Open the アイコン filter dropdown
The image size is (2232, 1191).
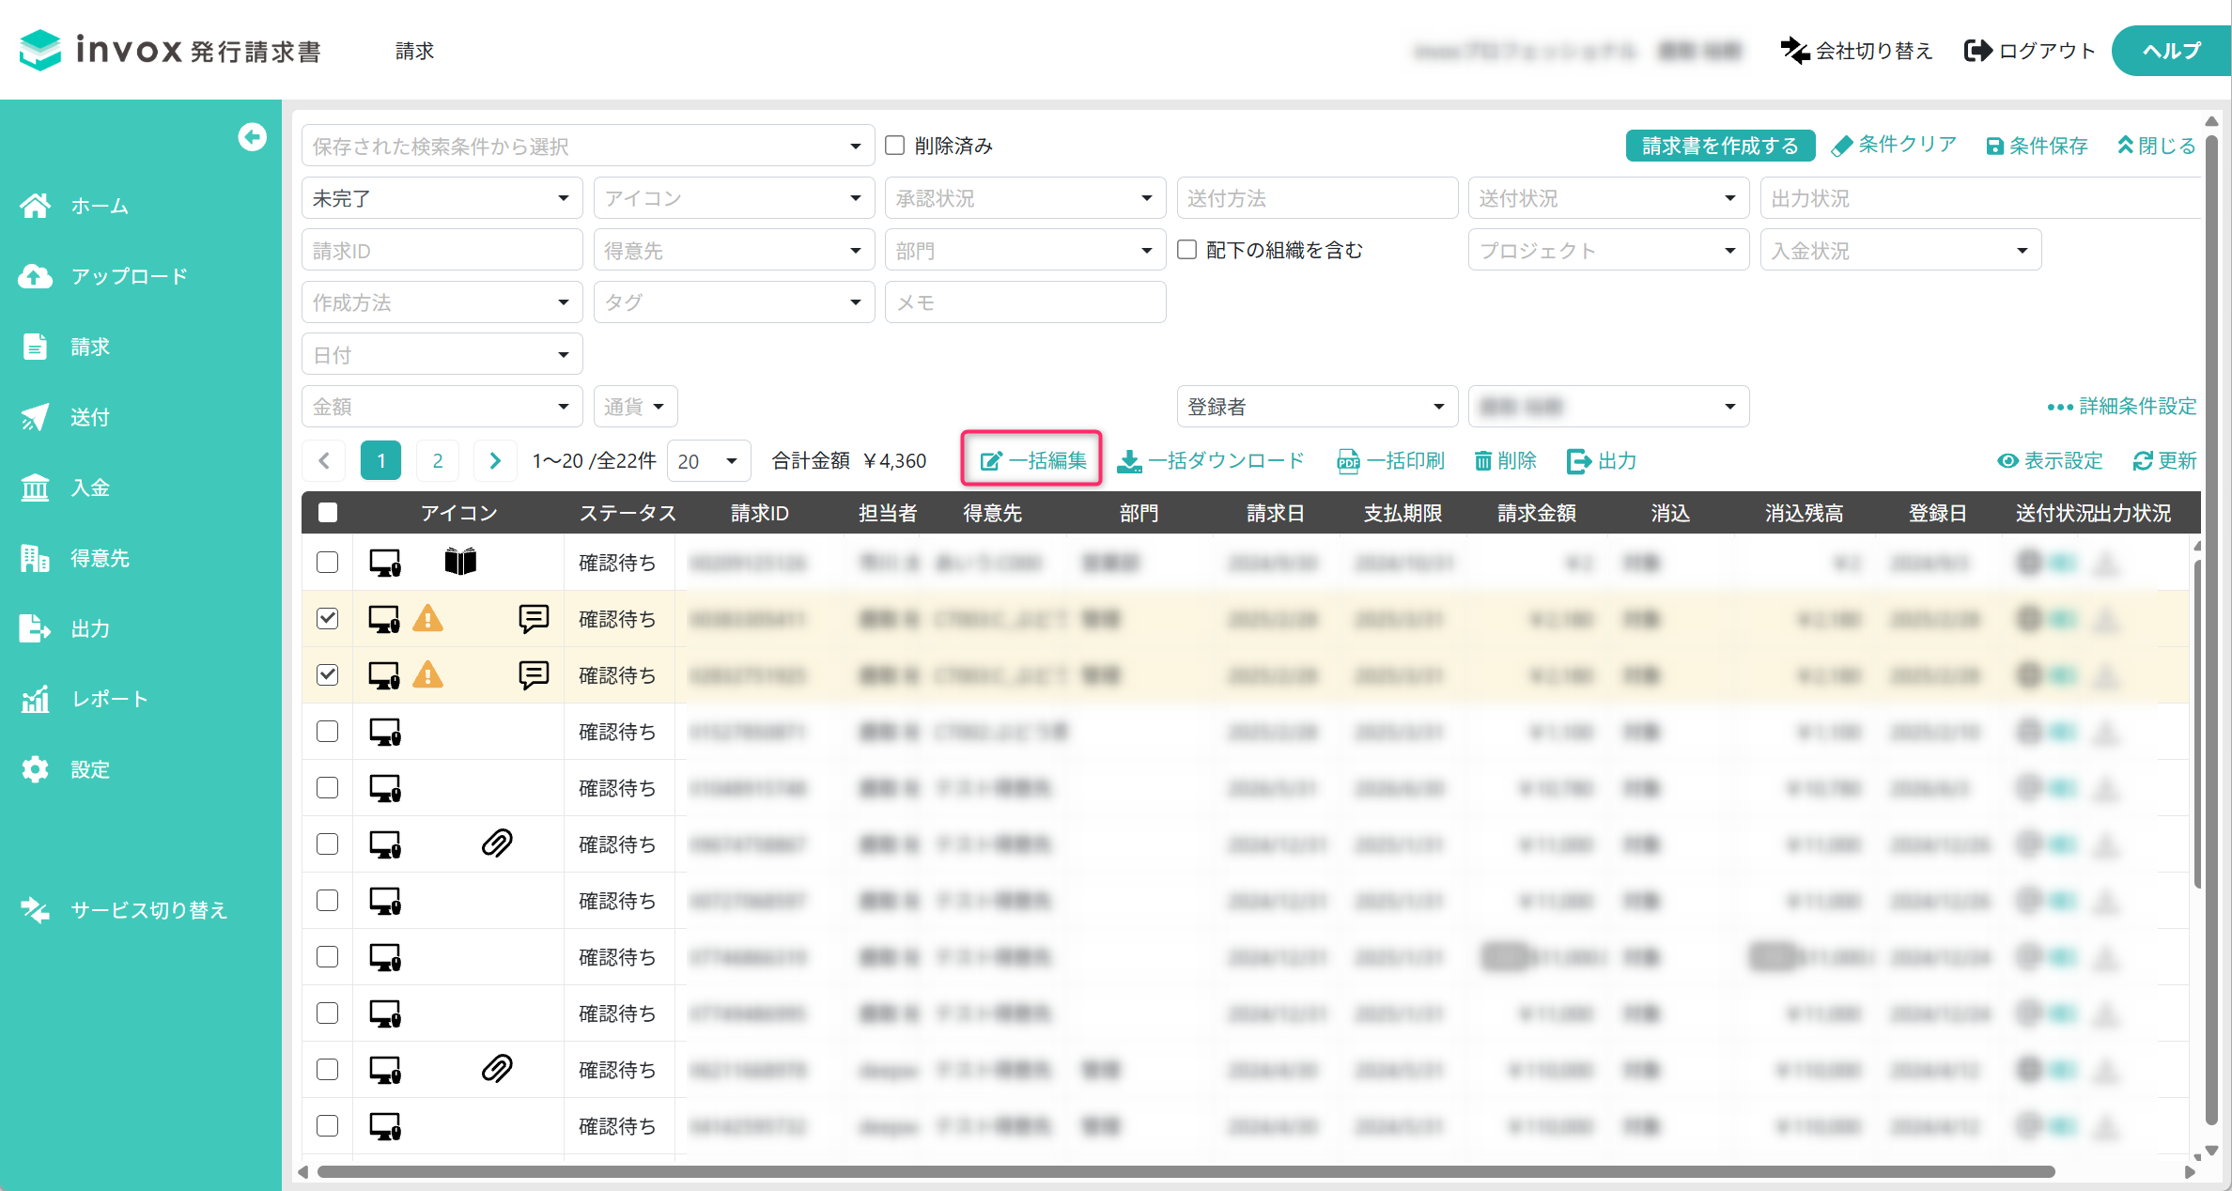(x=734, y=198)
